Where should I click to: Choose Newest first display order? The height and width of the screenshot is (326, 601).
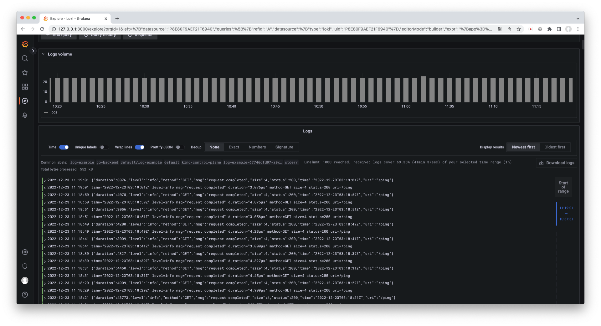coord(523,147)
